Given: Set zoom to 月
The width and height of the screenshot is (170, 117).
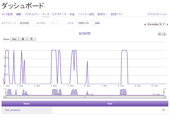Looking at the screenshot, I should click(31, 39).
